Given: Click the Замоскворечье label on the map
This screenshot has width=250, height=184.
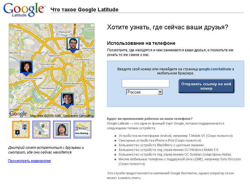Looking at the screenshot, I should pyautogui.click(x=72, y=83).
